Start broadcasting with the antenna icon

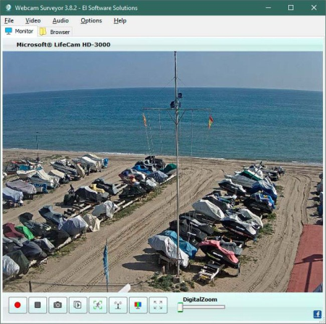[118, 305]
